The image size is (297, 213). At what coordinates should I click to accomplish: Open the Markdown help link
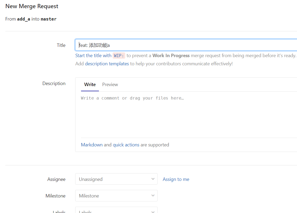92,145
